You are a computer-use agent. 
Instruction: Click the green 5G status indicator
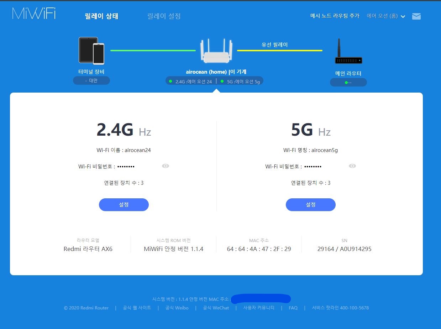[x=222, y=81]
